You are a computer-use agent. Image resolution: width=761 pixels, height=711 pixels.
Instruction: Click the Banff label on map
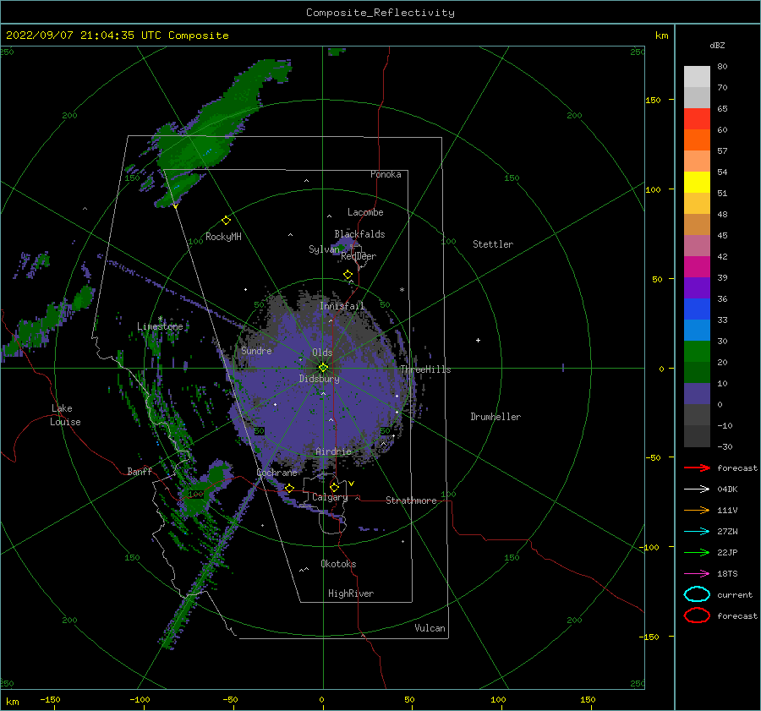pos(140,471)
